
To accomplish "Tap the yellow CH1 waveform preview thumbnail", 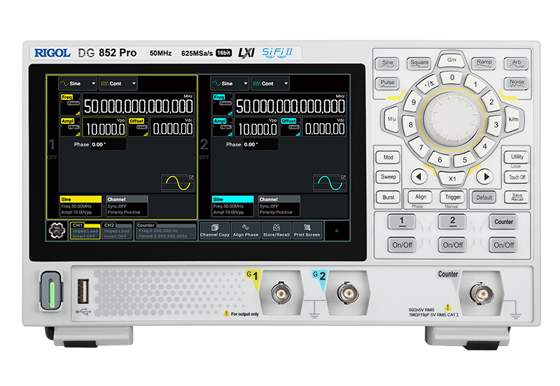I will pyautogui.click(x=178, y=183).
